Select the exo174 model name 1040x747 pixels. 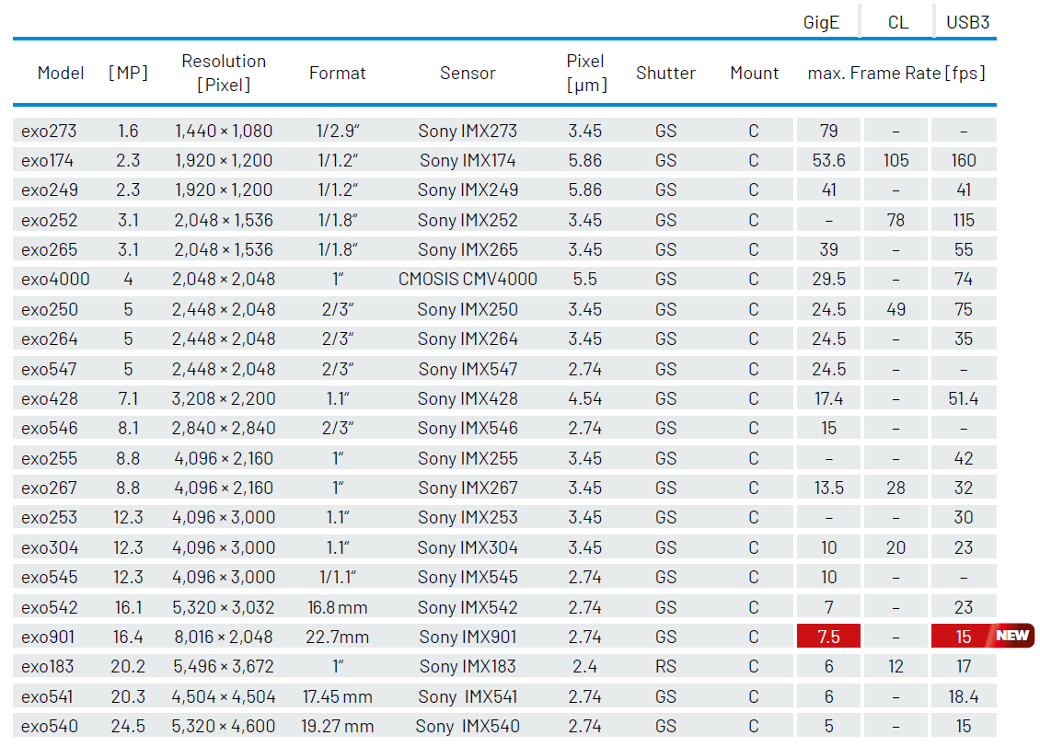[47, 160]
